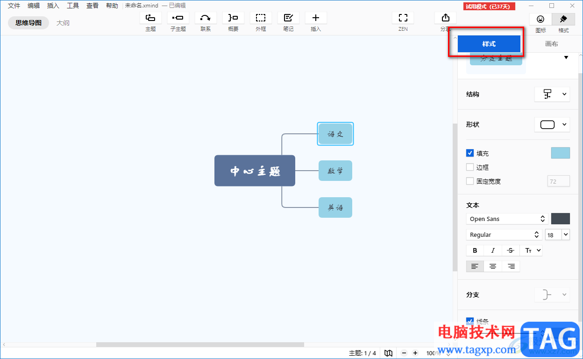Uncheck the 填充 fill checkbox
The height and width of the screenshot is (359, 583).
coord(470,153)
